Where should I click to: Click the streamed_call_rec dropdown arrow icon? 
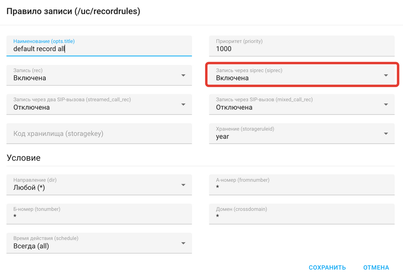(183, 105)
